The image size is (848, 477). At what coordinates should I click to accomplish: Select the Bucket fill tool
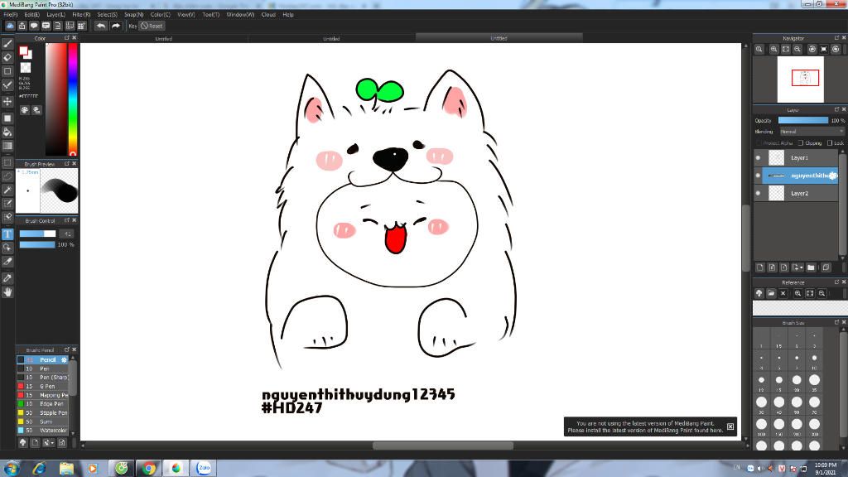(7, 132)
